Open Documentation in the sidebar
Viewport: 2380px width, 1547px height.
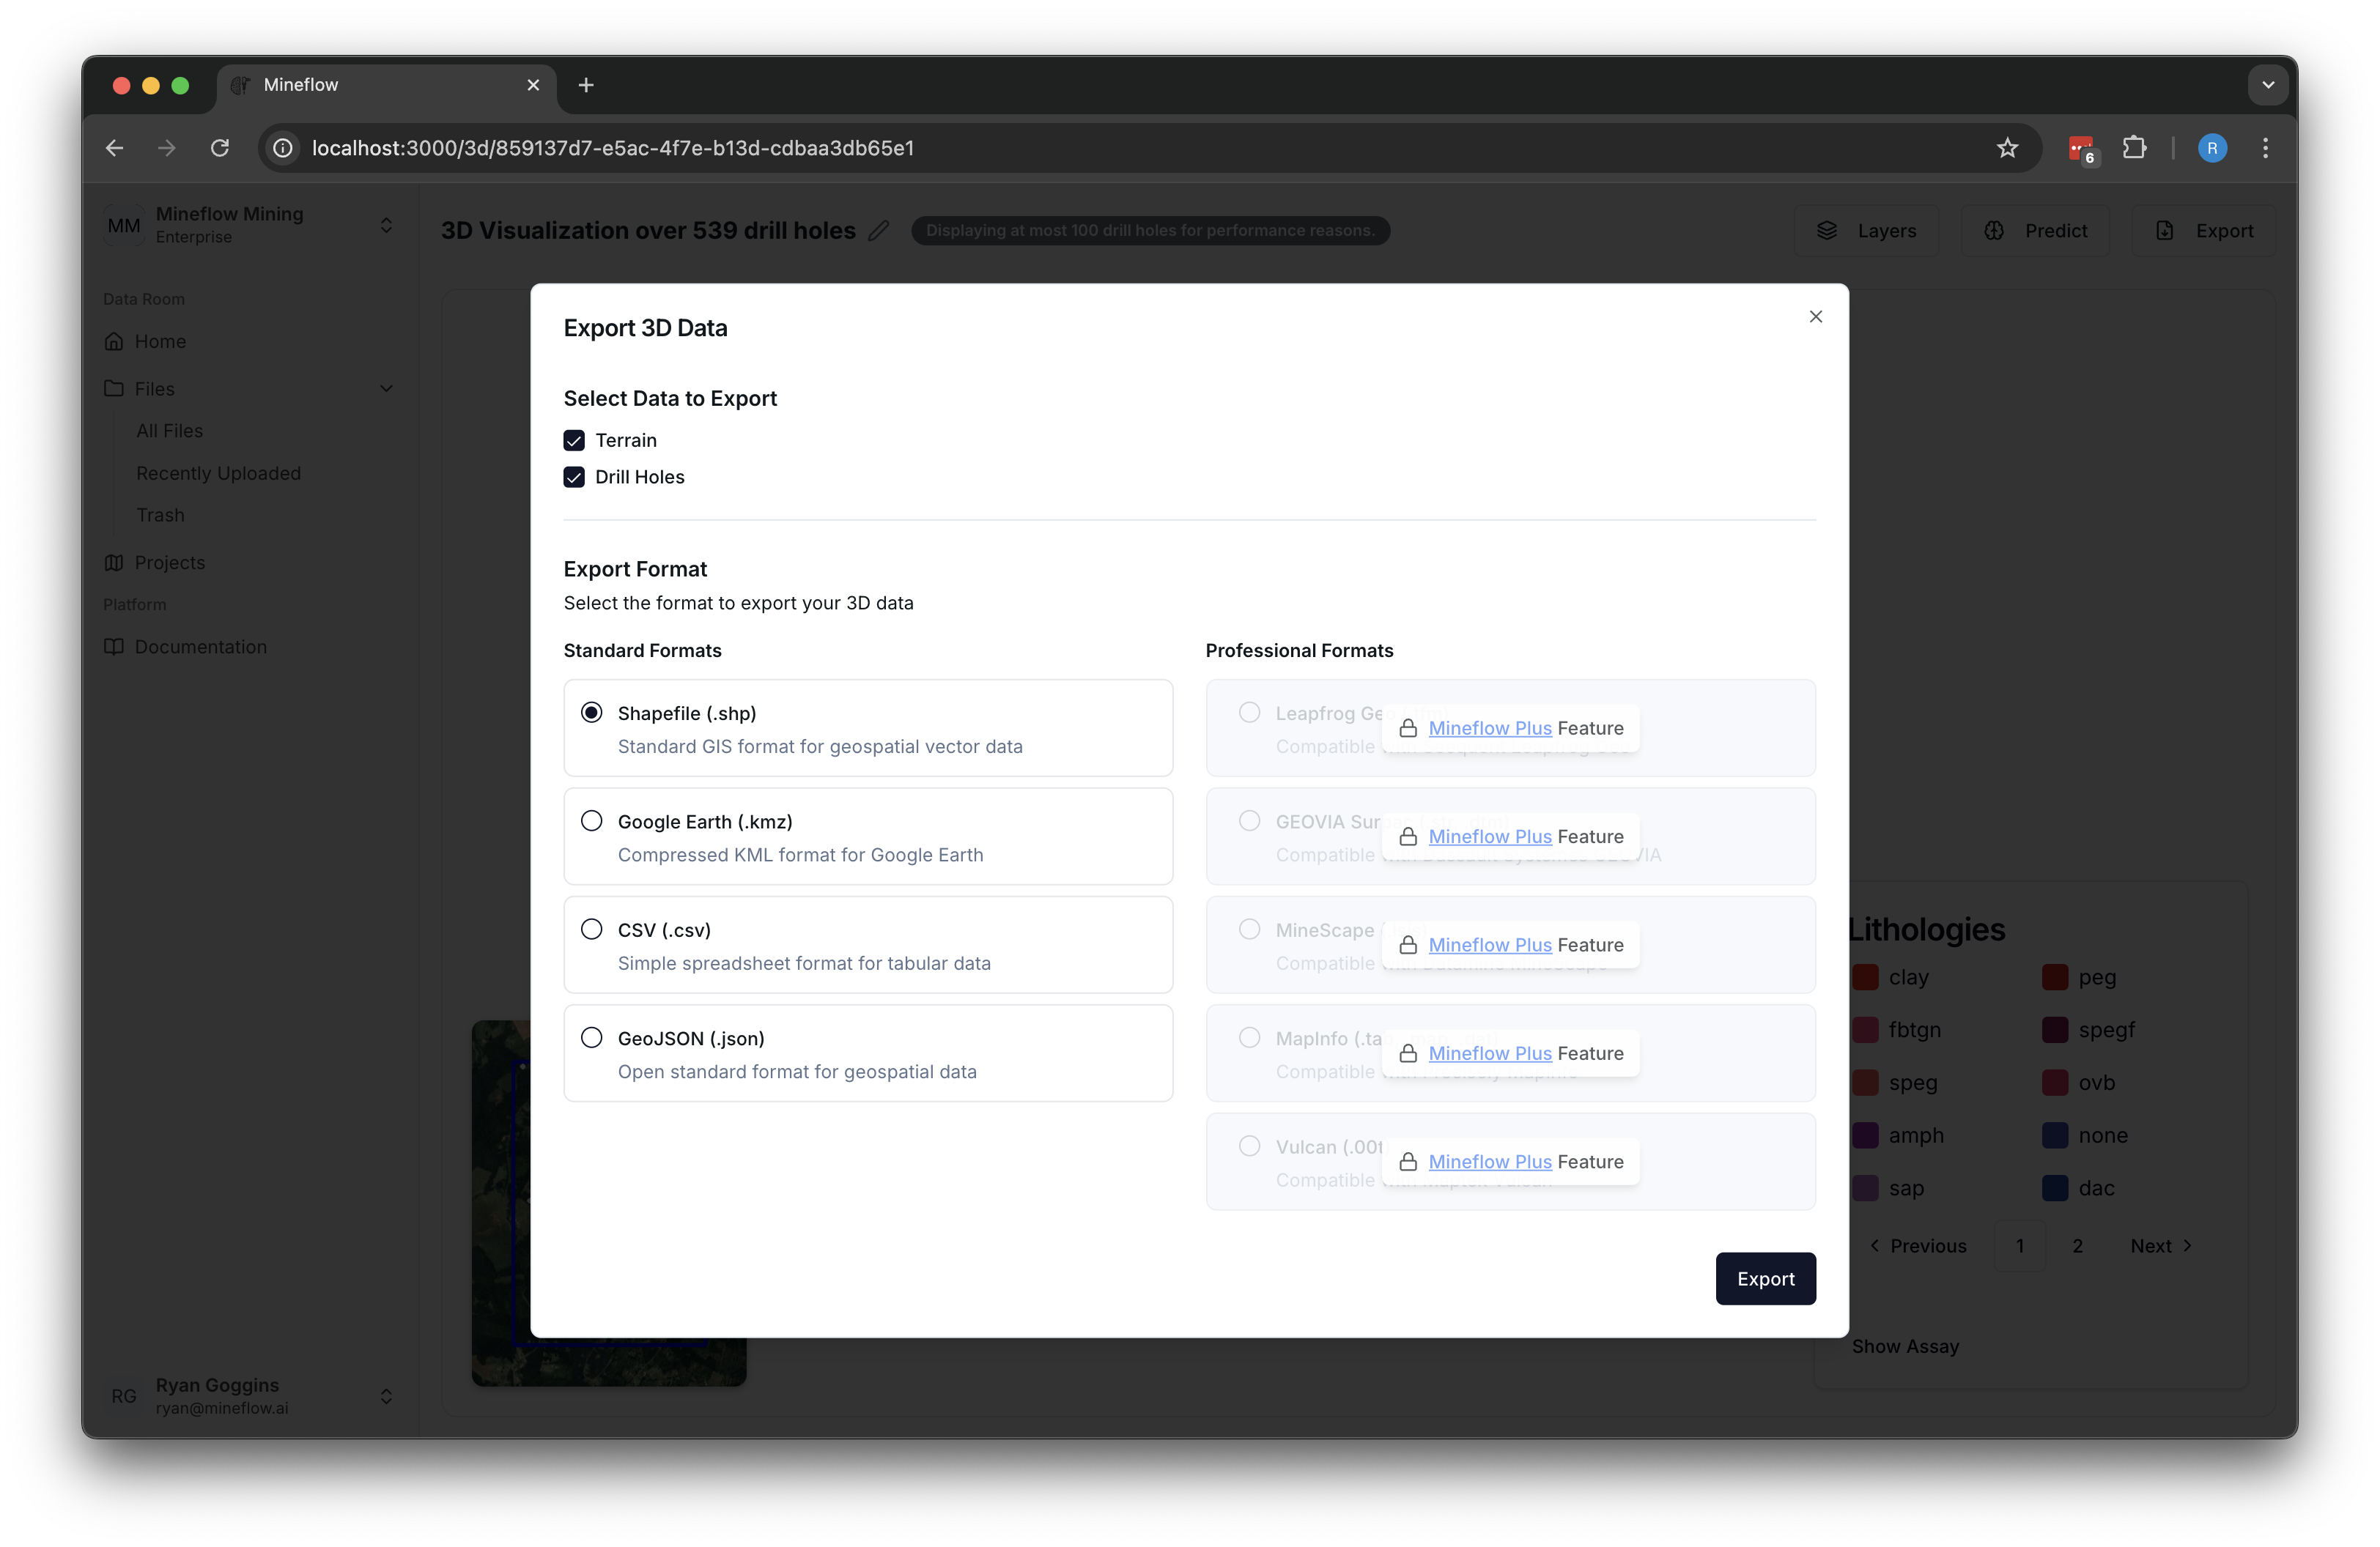200,647
